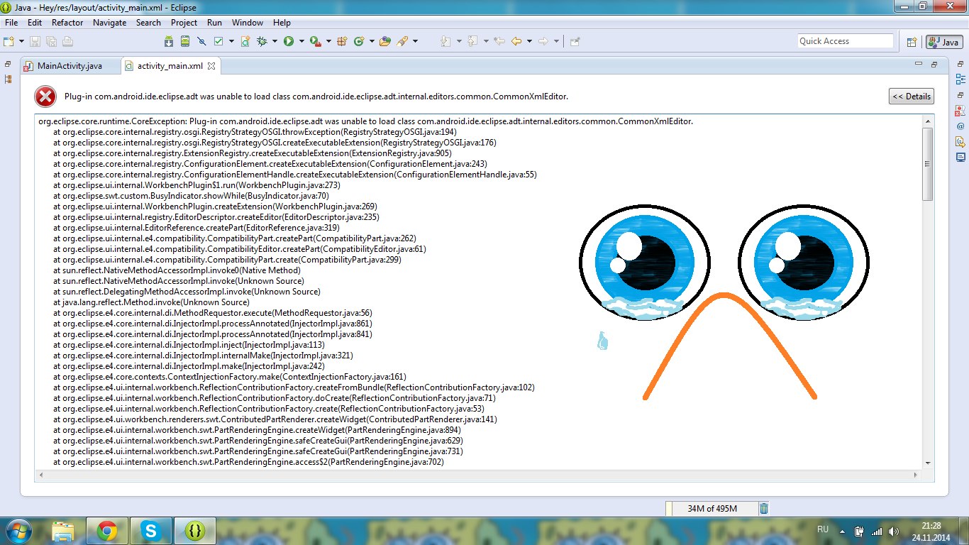Click the Open Type folder icon
The height and width of the screenshot is (545, 969).
coord(385,41)
